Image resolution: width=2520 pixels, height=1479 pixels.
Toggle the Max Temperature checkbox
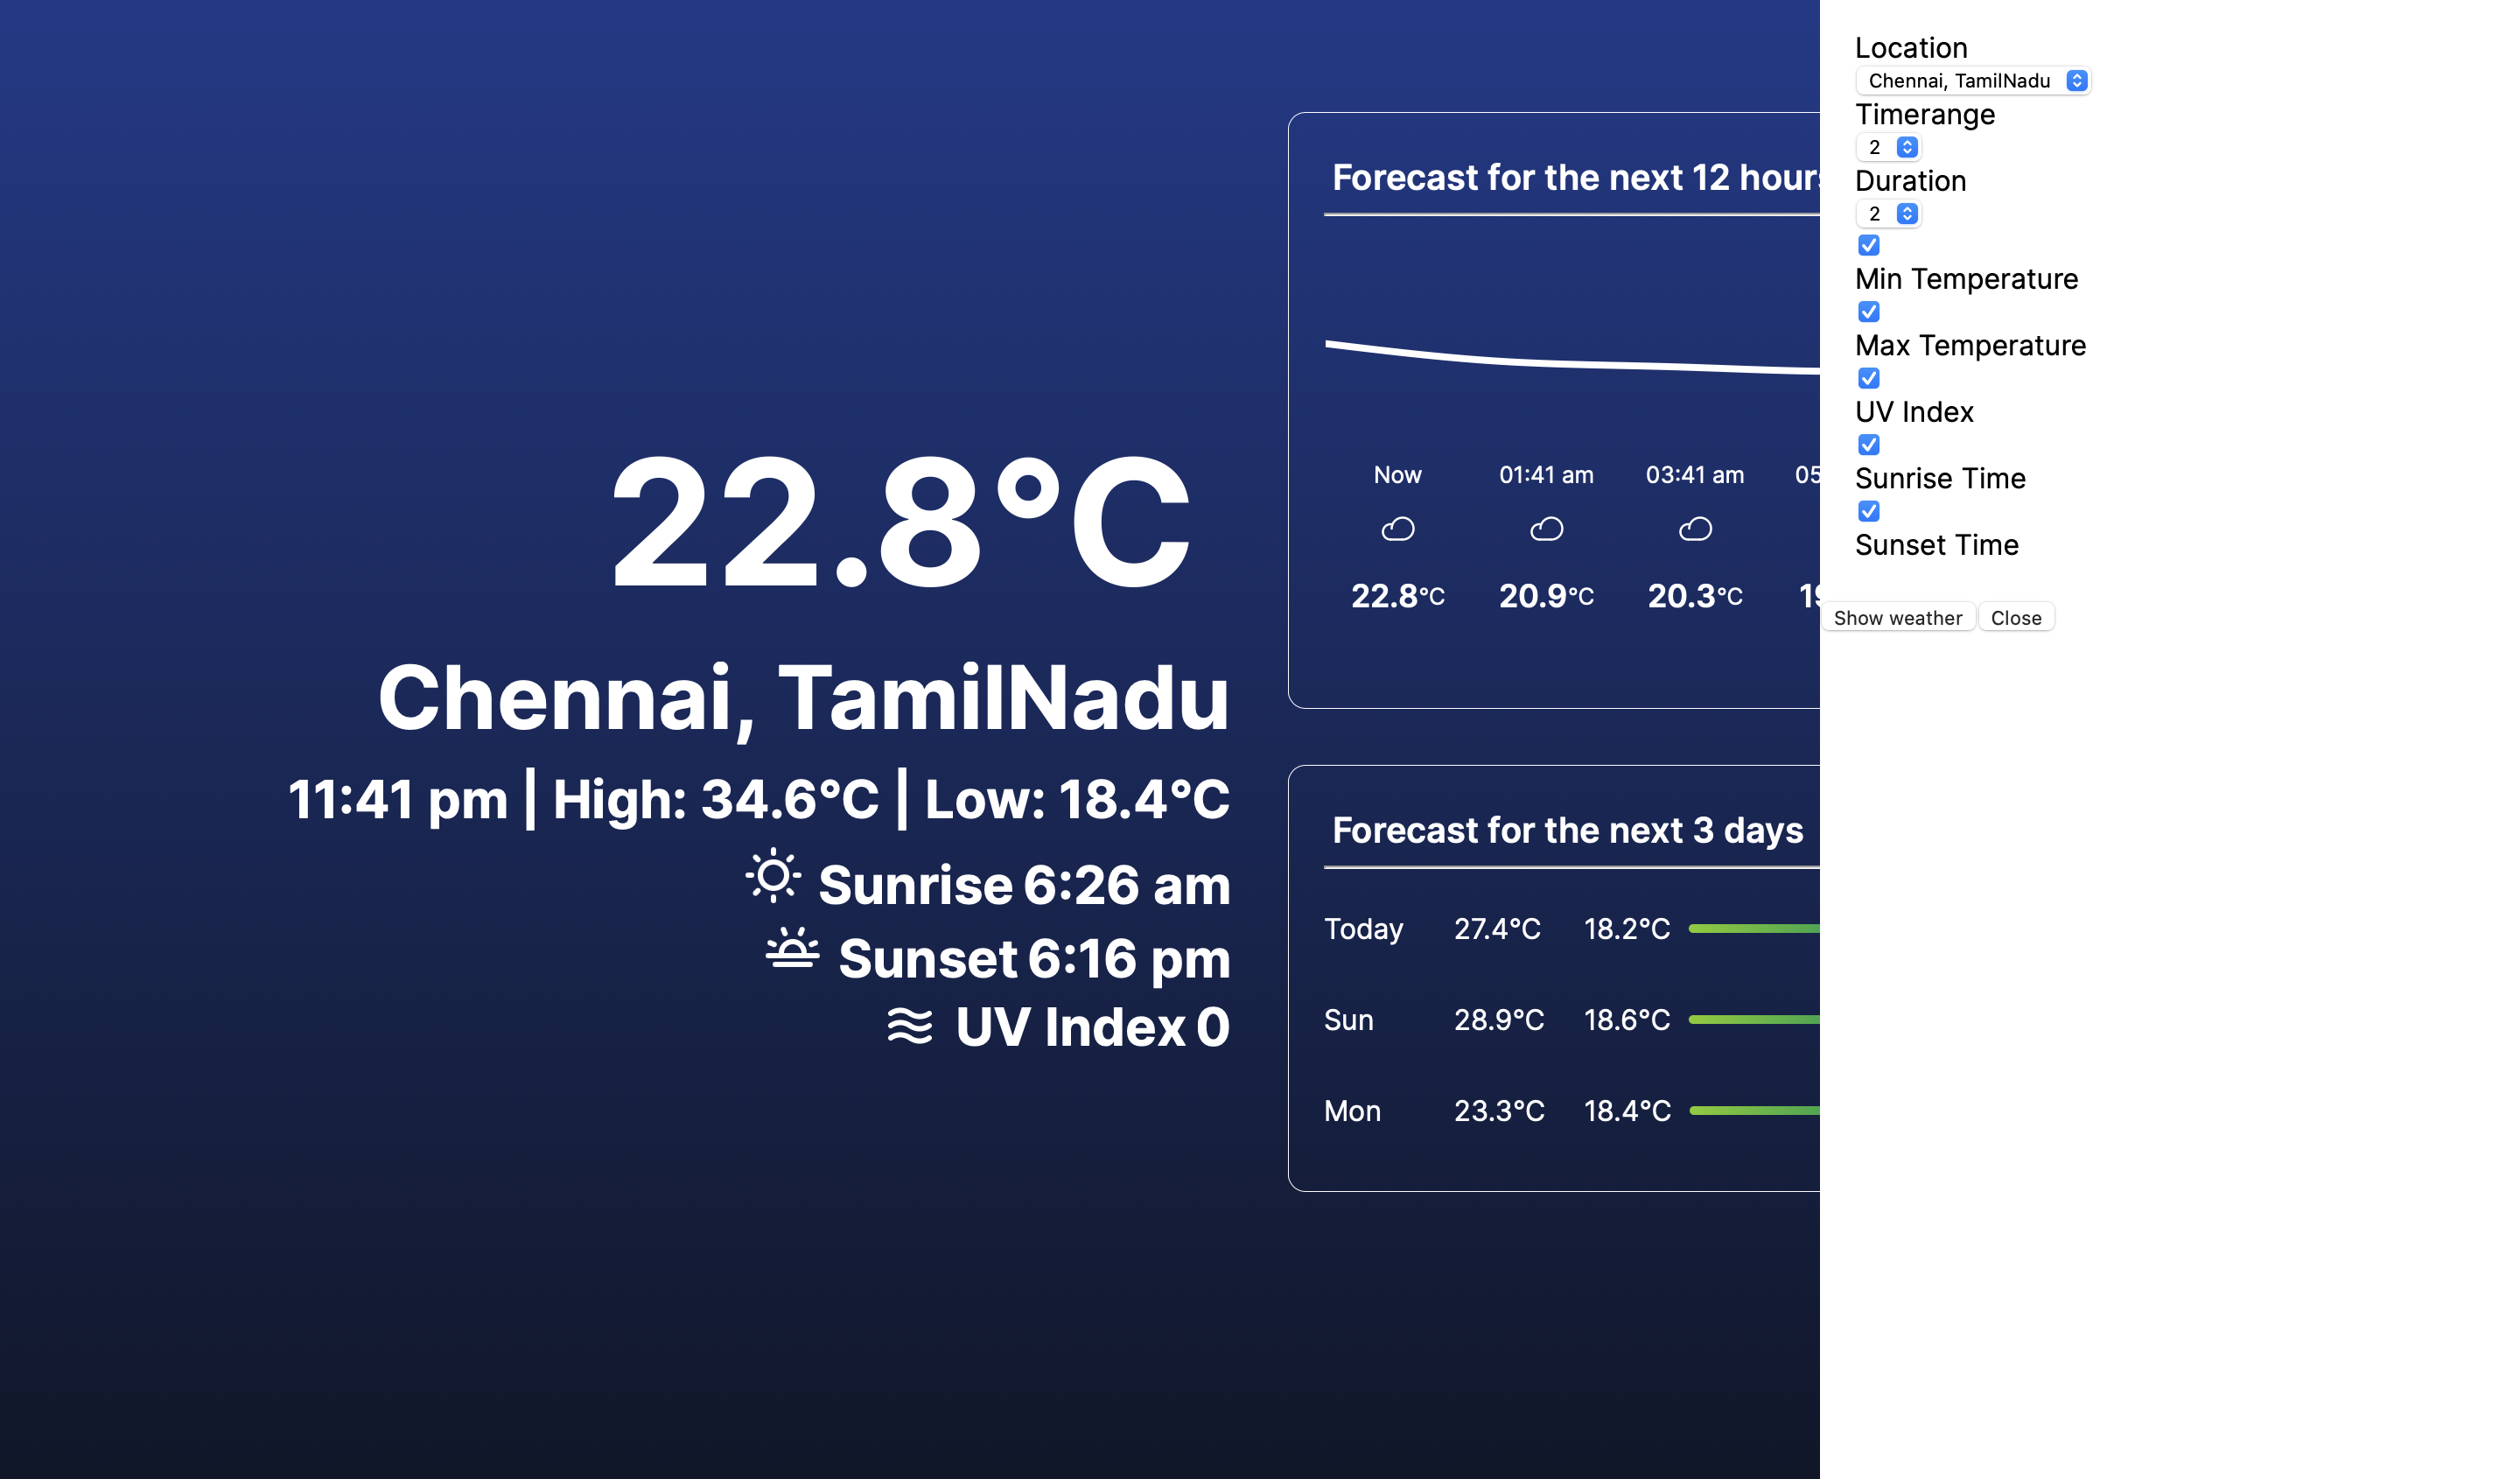(x=1868, y=312)
